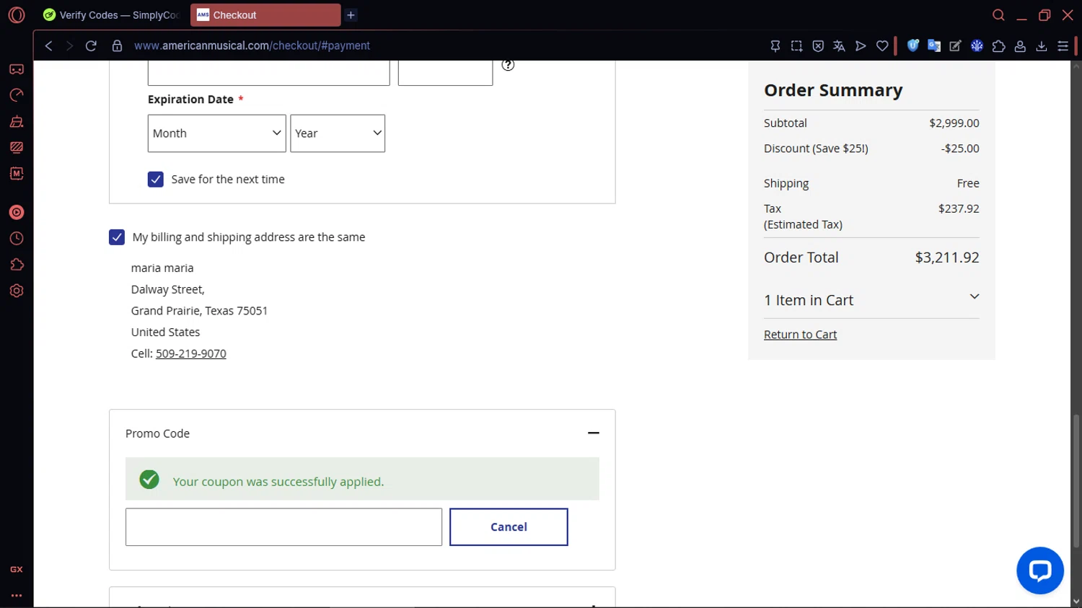
Task: Open the send arrow icon in address bar
Action: 861,45
